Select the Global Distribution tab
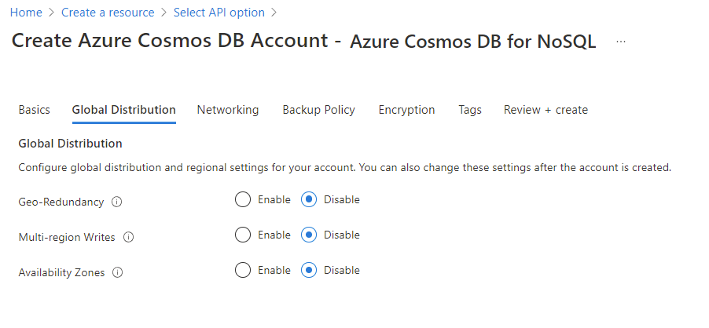The image size is (709, 328). pos(123,110)
